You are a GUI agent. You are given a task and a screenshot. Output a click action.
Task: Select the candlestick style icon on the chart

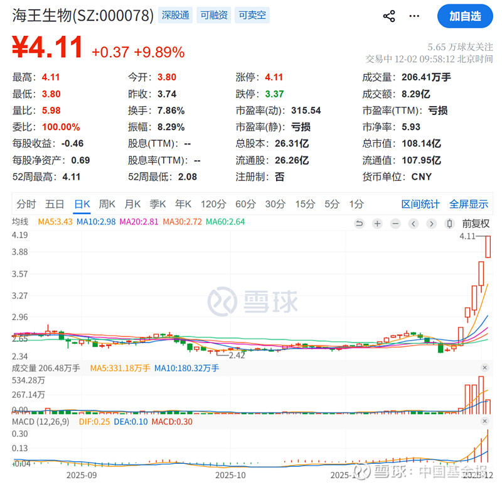448,223
